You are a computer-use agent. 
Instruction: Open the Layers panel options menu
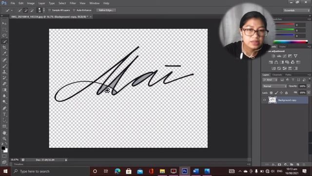tap(309, 75)
